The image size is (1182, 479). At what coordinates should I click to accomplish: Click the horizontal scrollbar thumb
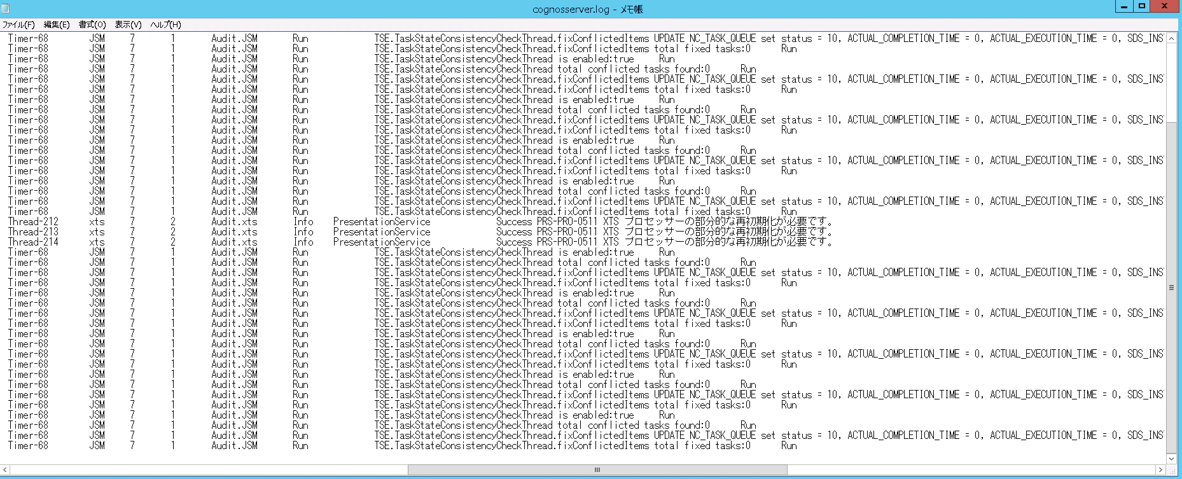click(597, 469)
